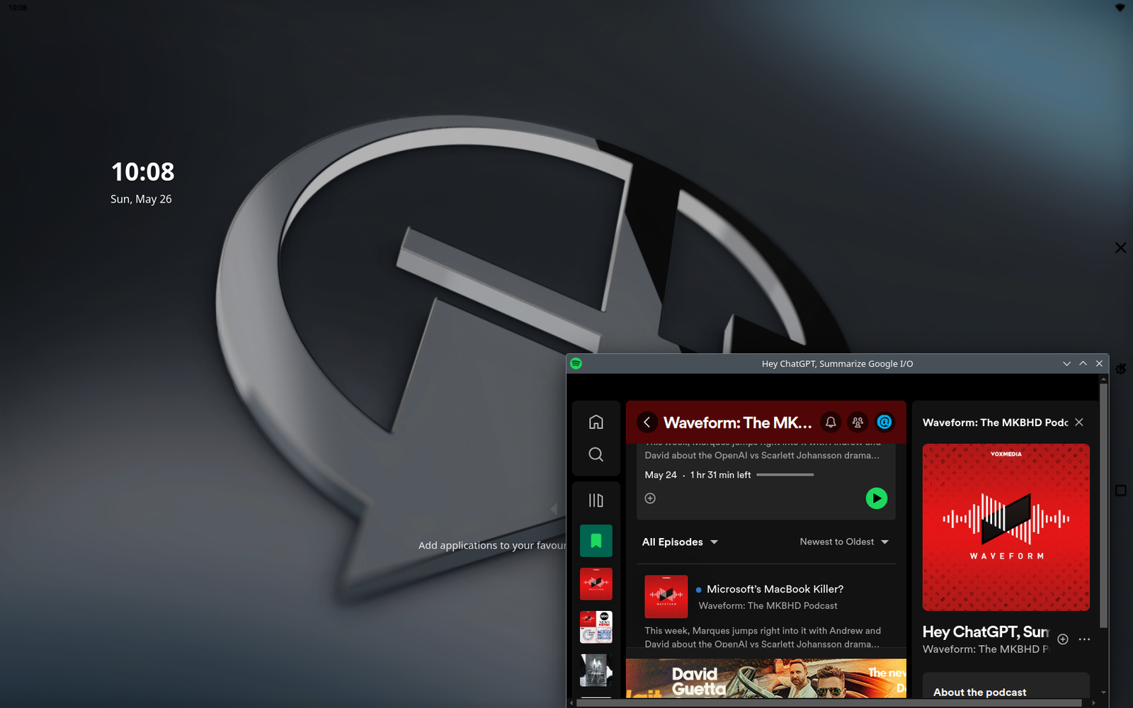Open the blue profile avatar icon
Image resolution: width=1133 pixels, height=708 pixels.
884,423
